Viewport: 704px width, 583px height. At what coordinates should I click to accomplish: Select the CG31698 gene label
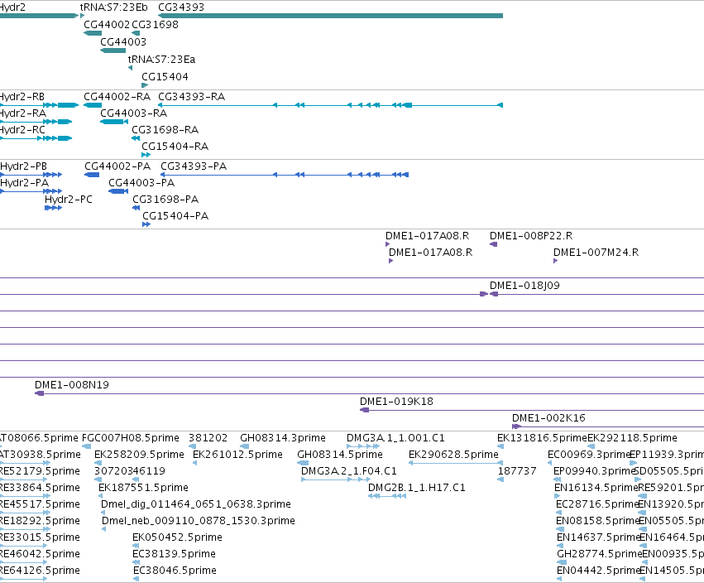[155, 25]
